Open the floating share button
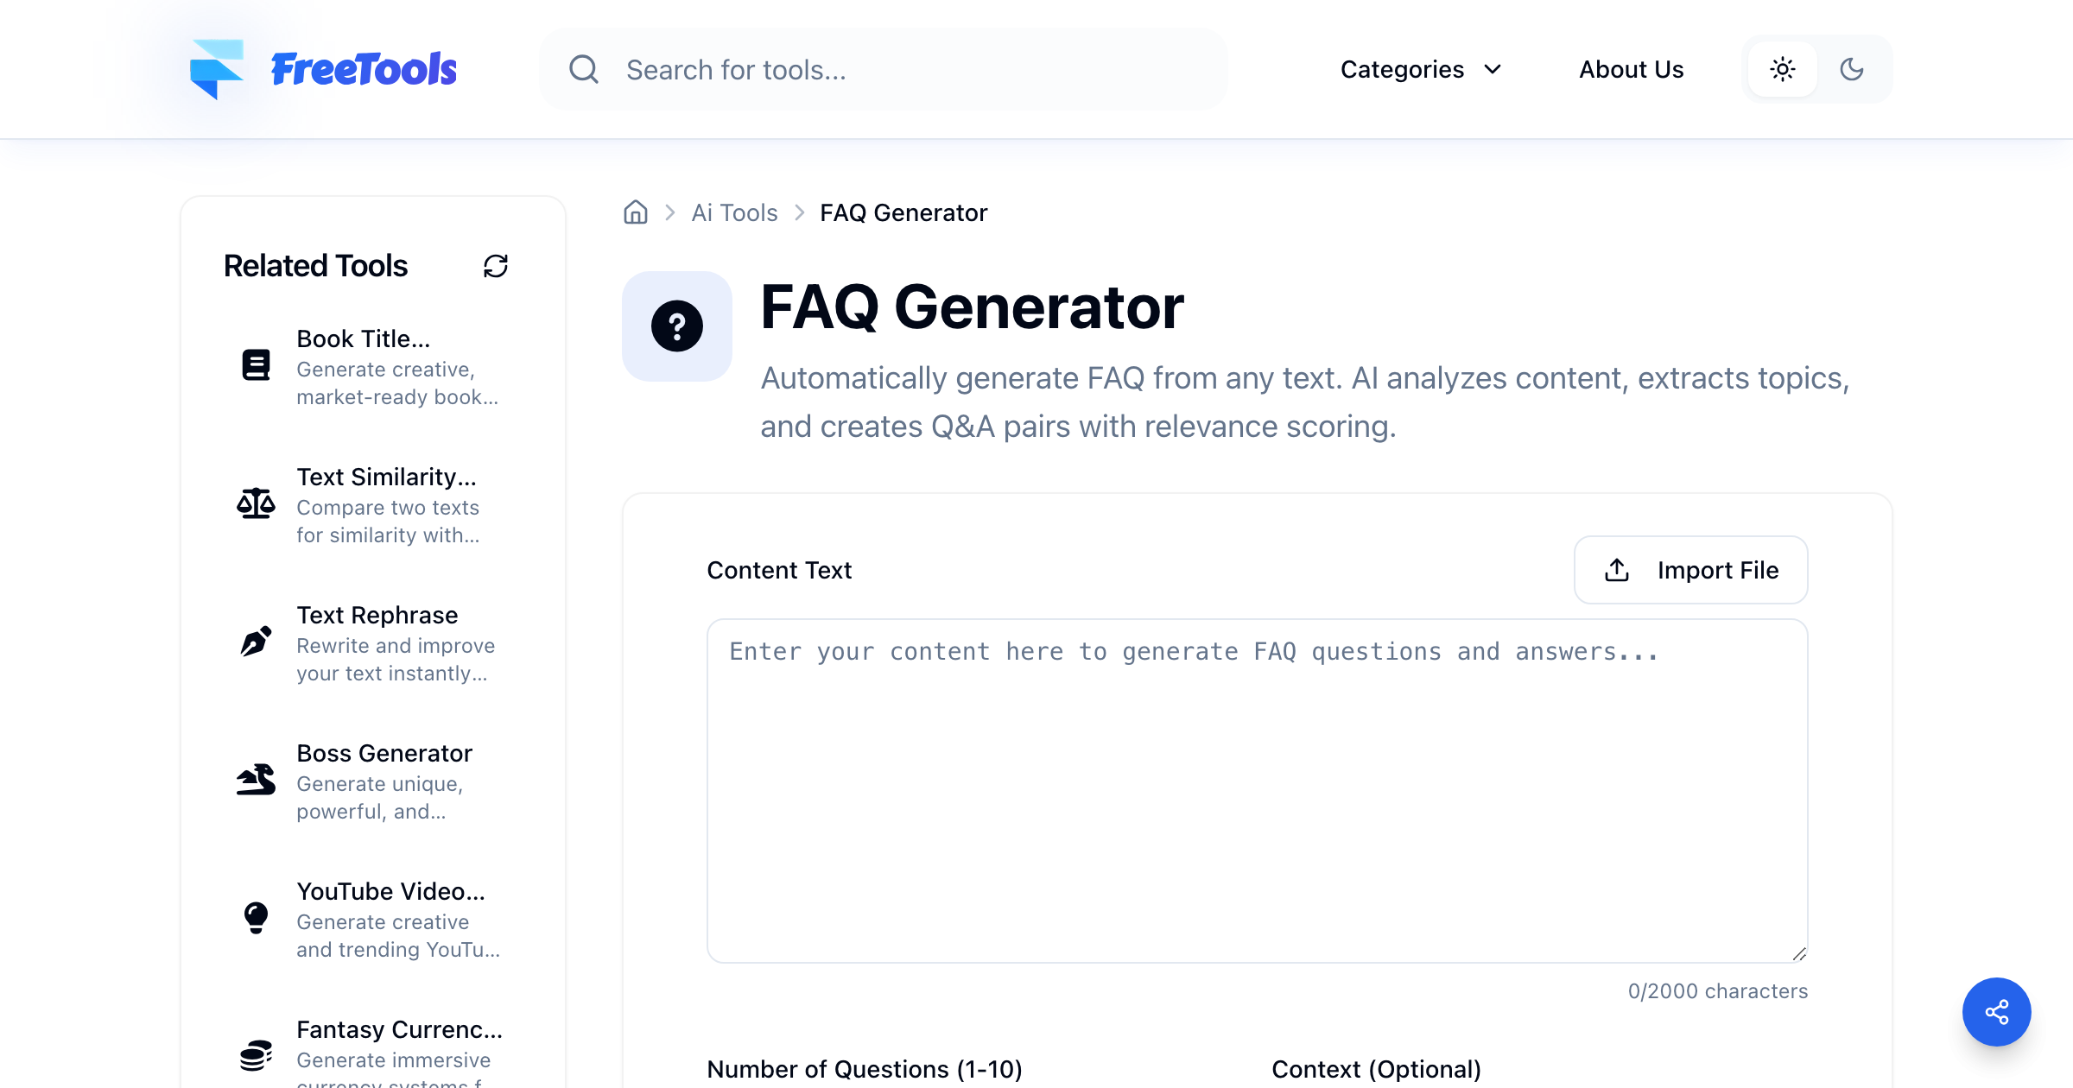The width and height of the screenshot is (2073, 1088). (x=1996, y=1011)
